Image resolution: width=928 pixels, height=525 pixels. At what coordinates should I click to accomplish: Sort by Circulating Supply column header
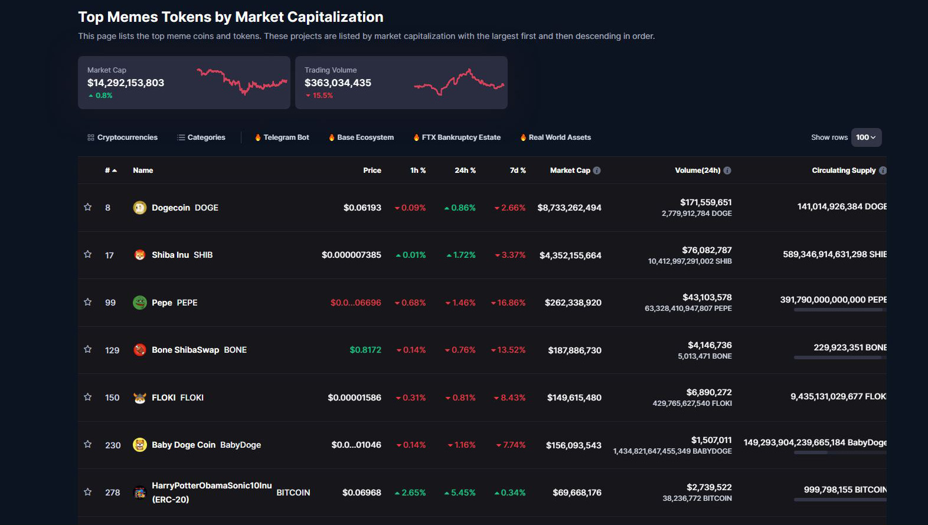point(844,170)
